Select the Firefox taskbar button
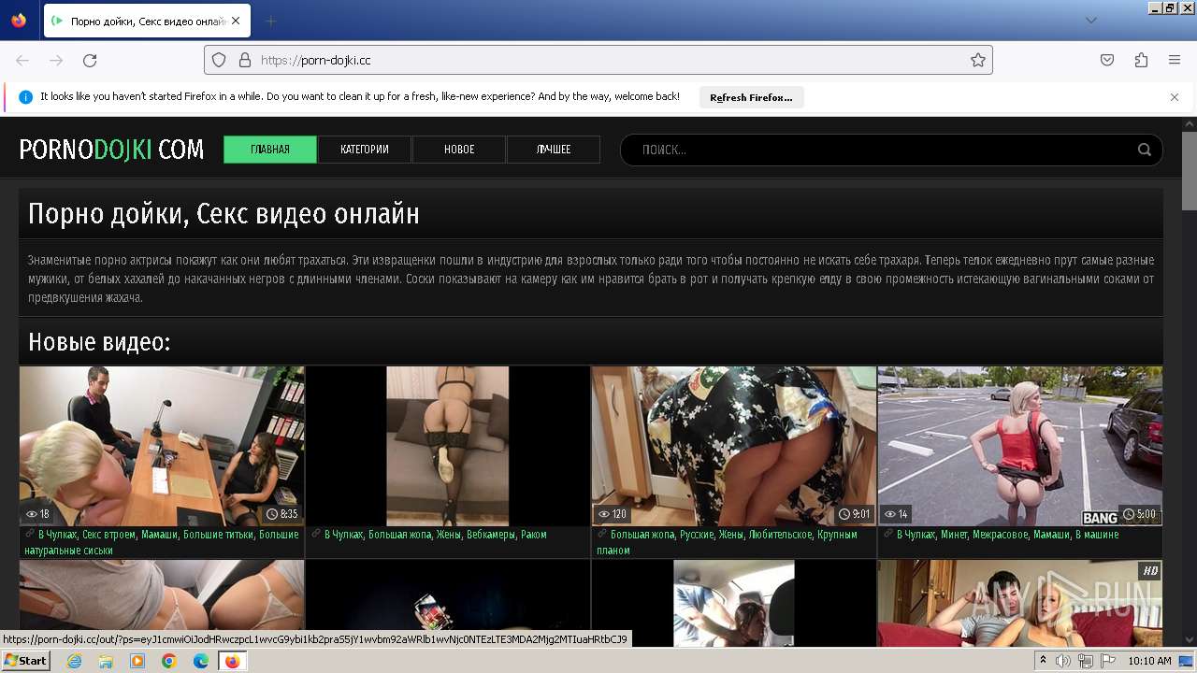This screenshot has width=1197, height=673. 232,661
